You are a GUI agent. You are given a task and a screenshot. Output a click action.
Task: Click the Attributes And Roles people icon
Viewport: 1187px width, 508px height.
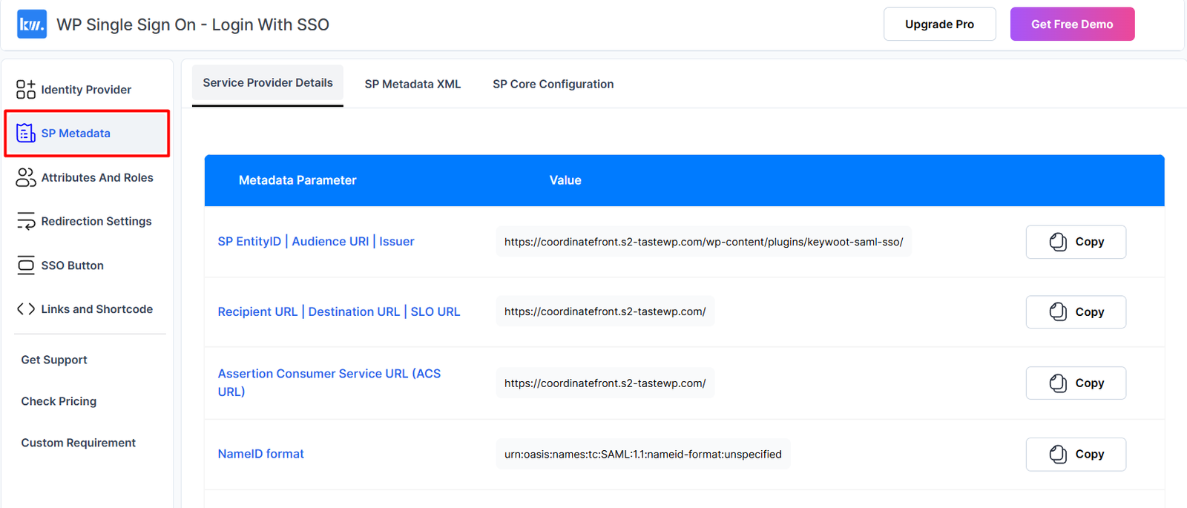pyautogui.click(x=26, y=177)
